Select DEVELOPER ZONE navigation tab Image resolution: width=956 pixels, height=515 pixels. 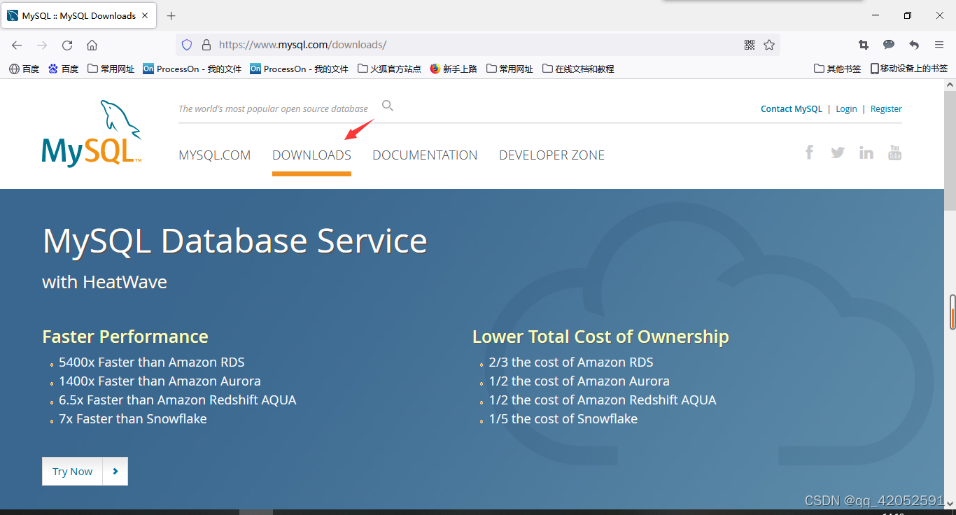tap(551, 155)
